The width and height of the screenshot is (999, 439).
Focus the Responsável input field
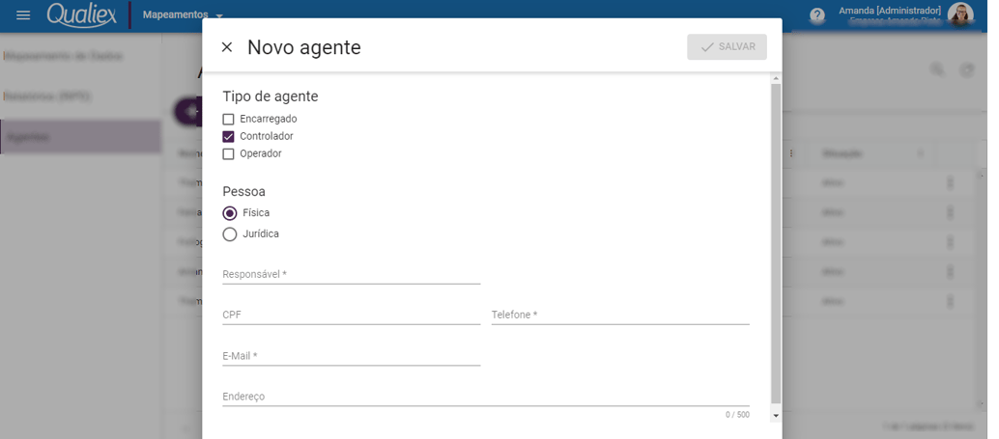[x=351, y=274]
